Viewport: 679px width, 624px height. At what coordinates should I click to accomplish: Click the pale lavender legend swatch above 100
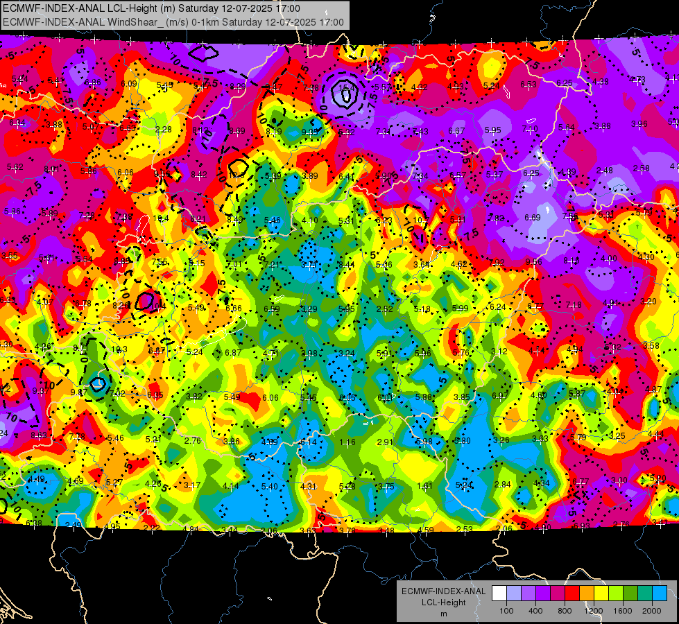(x=514, y=593)
